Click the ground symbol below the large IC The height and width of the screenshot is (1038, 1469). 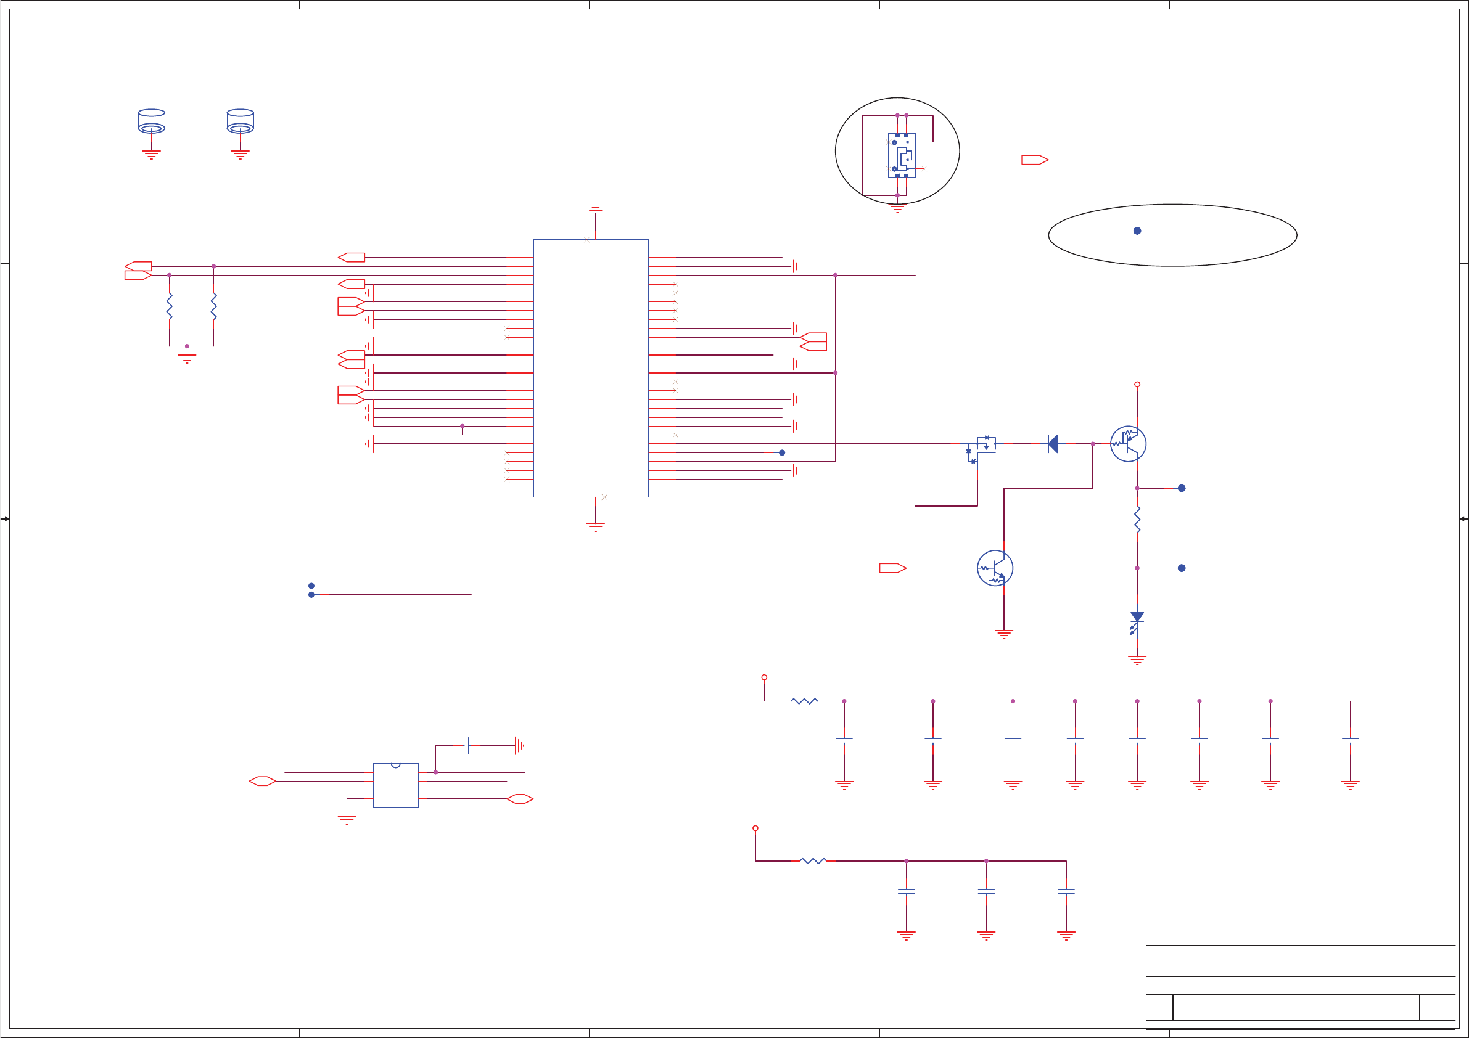click(595, 526)
